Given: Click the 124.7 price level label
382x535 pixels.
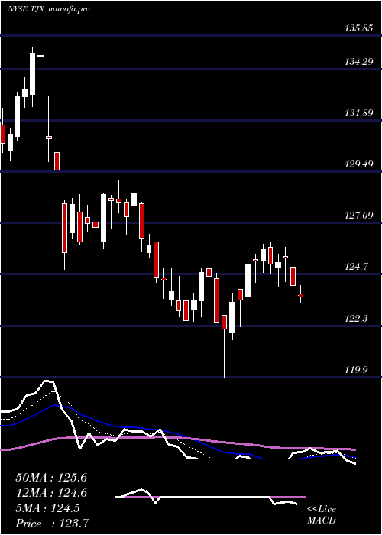Looking at the screenshot, I should pyautogui.click(x=357, y=267).
